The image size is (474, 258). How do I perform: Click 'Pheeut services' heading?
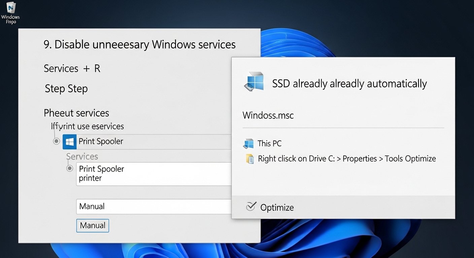(76, 113)
